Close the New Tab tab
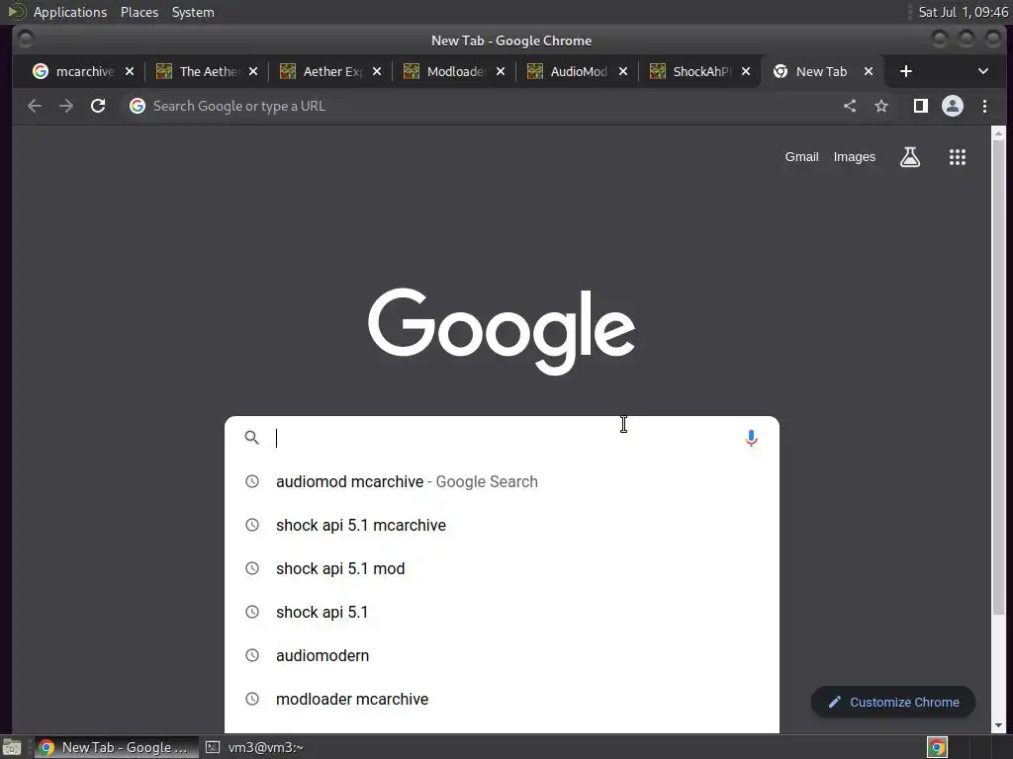This screenshot has width=1013, height=759. (x=869, y=71)
